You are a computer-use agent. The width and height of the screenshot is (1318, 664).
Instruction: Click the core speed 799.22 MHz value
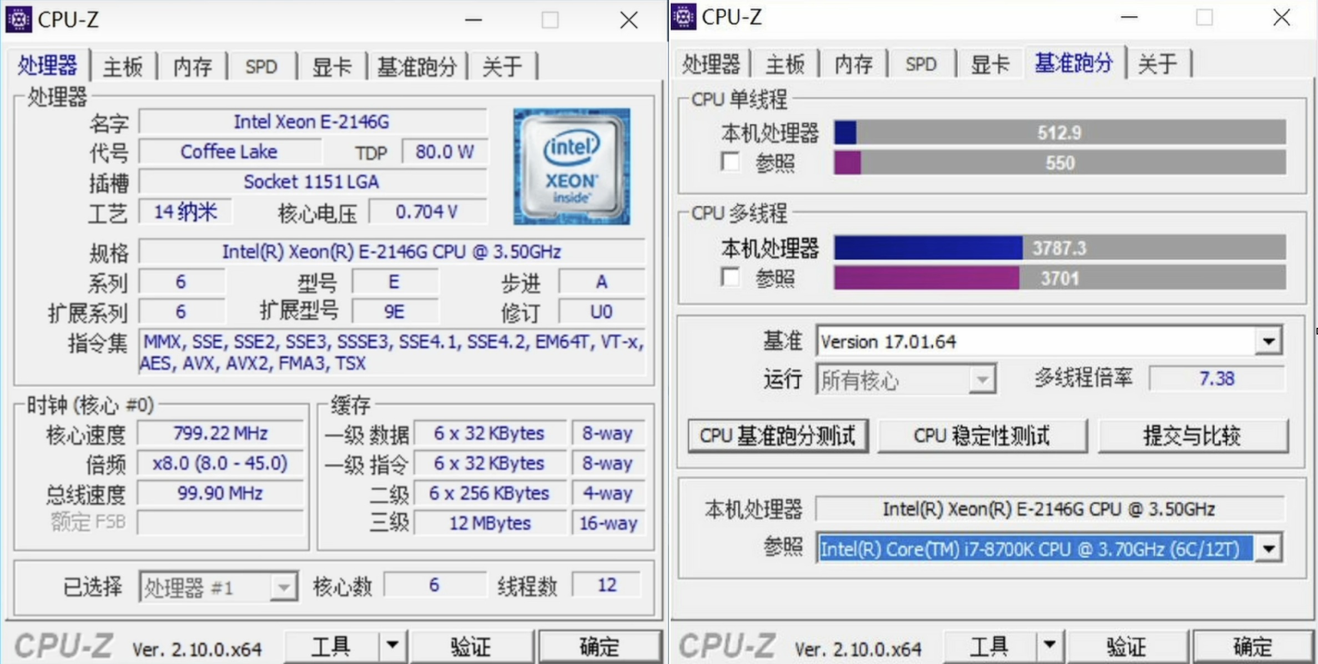(220, 433)
